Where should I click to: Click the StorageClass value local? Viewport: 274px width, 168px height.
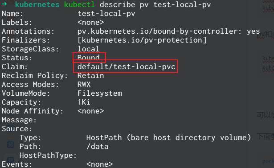click(x=88, y=49)
